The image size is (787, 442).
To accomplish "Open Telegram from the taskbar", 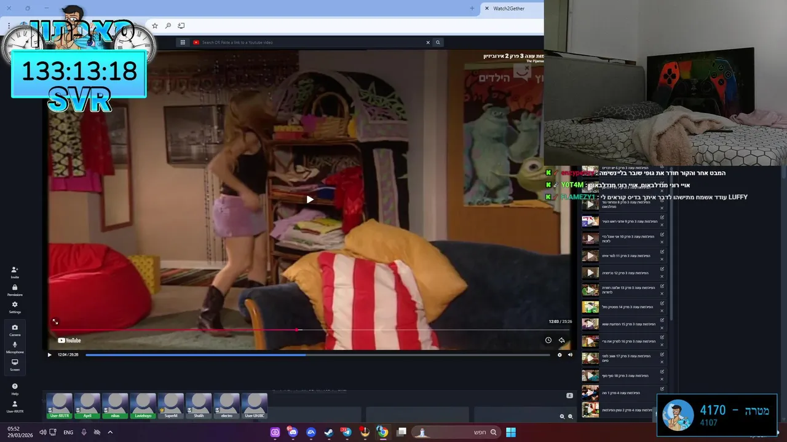I will click(x=347, y=432).
